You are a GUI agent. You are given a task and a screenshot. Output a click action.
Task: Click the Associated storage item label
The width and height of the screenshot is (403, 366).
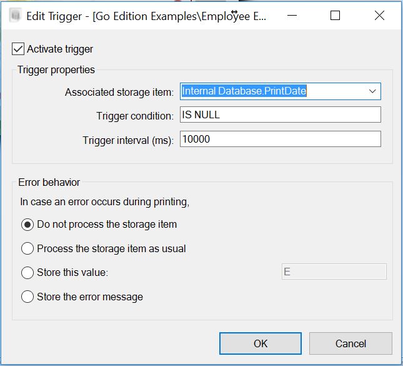[x=119, y=92]
